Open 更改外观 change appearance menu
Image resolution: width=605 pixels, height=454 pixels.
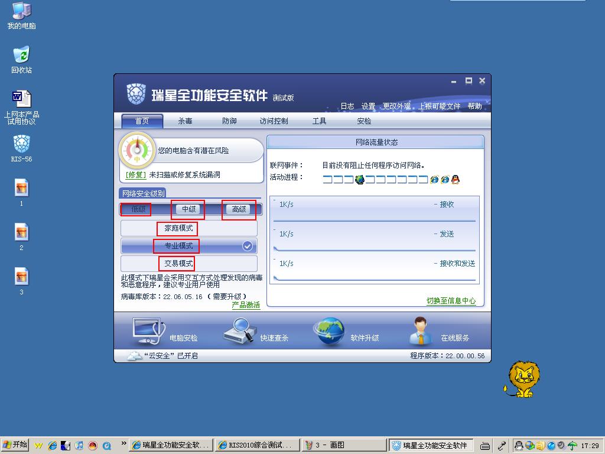[x=396, y=106]
